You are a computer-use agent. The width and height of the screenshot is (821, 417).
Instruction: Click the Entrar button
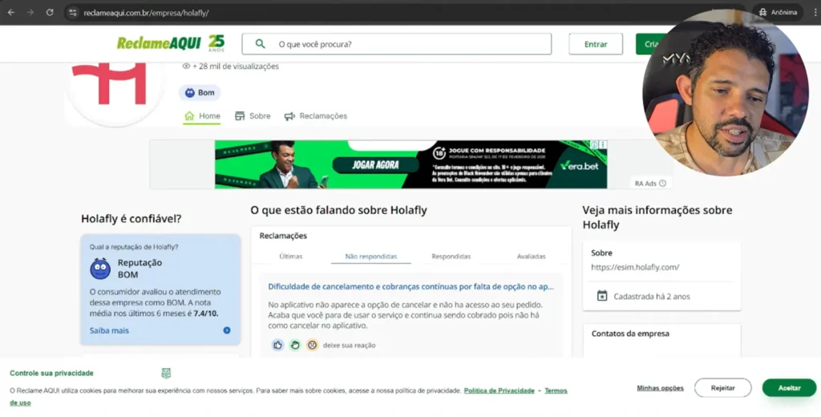pyautogui.click(x=596, y=44)
